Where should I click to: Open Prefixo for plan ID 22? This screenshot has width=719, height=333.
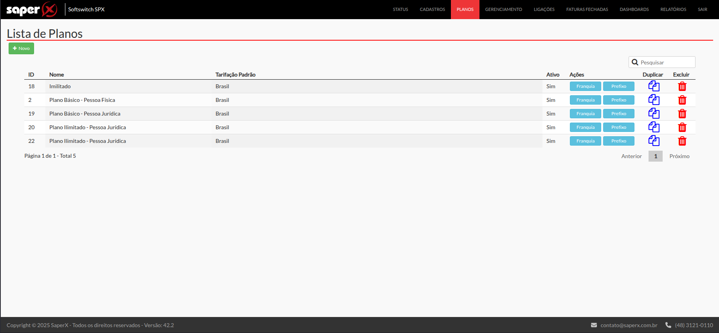click(618, 141)
